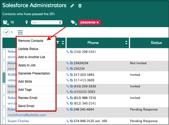The height and width of the screenshot is (125, 169).
Task: Email rmchilhome@joblabs.com
Action: pos(27,115)
